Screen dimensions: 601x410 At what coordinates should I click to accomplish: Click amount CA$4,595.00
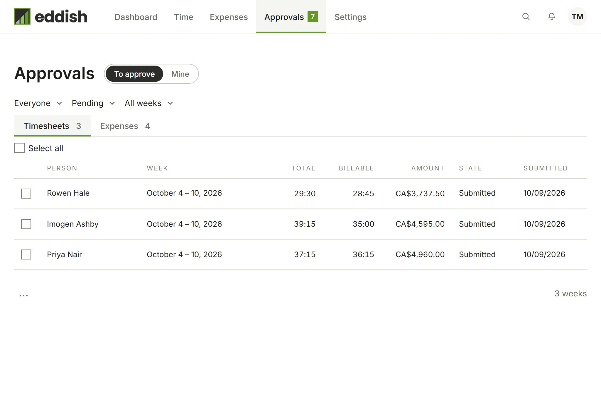pos(420,224)
